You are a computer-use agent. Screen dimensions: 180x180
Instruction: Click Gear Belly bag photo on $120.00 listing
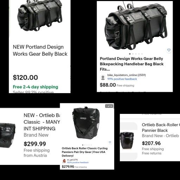coord(40,15)
